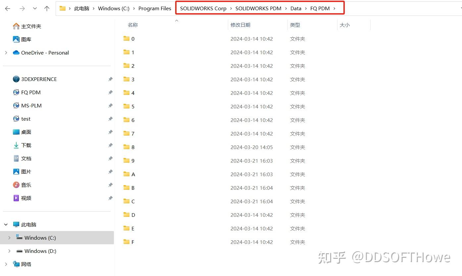Viewport: 462px width, 276px height.
Task: Open 视频 videos icon in sidebar
Action: pos(16,198)
